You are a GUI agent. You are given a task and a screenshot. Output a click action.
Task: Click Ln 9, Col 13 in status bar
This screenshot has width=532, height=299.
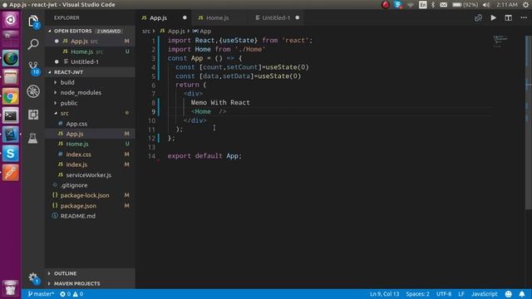(384, 294)
